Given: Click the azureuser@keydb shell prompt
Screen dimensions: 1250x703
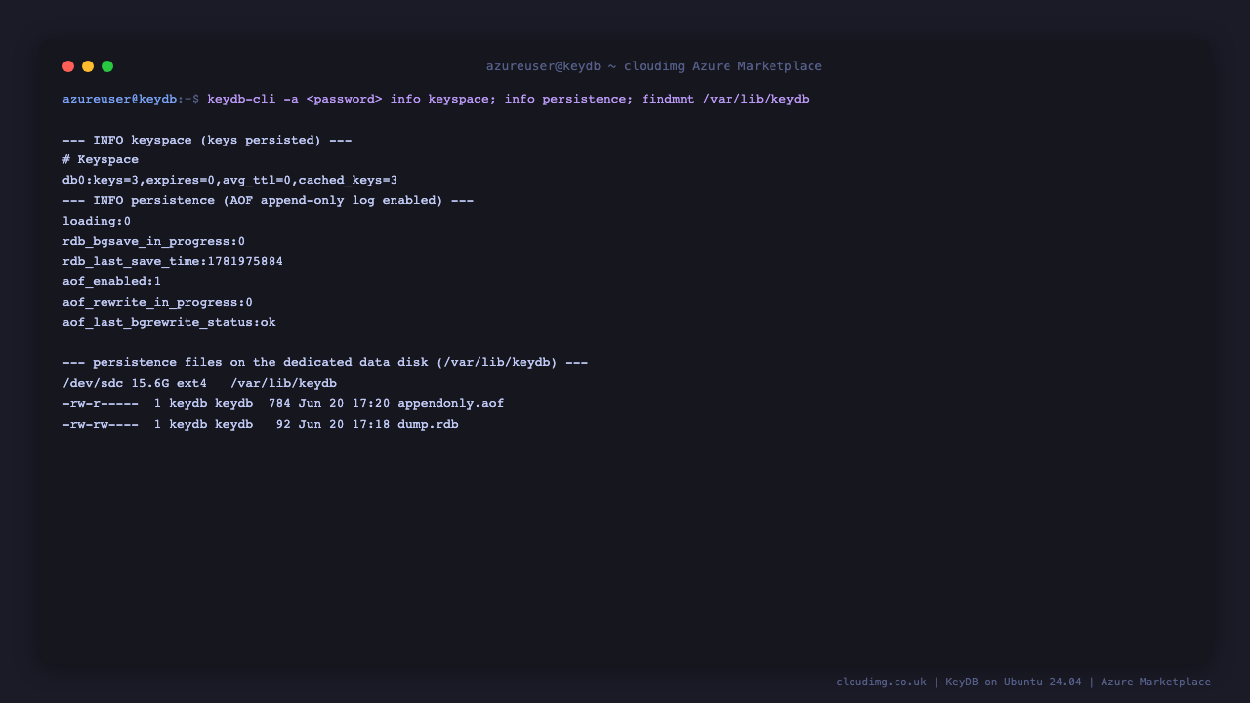Looking at the screenshot, I should [131, 99].
